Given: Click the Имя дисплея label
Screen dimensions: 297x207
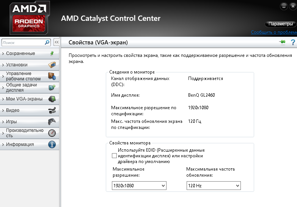Looking at the screenshot, I should point(125,95).
